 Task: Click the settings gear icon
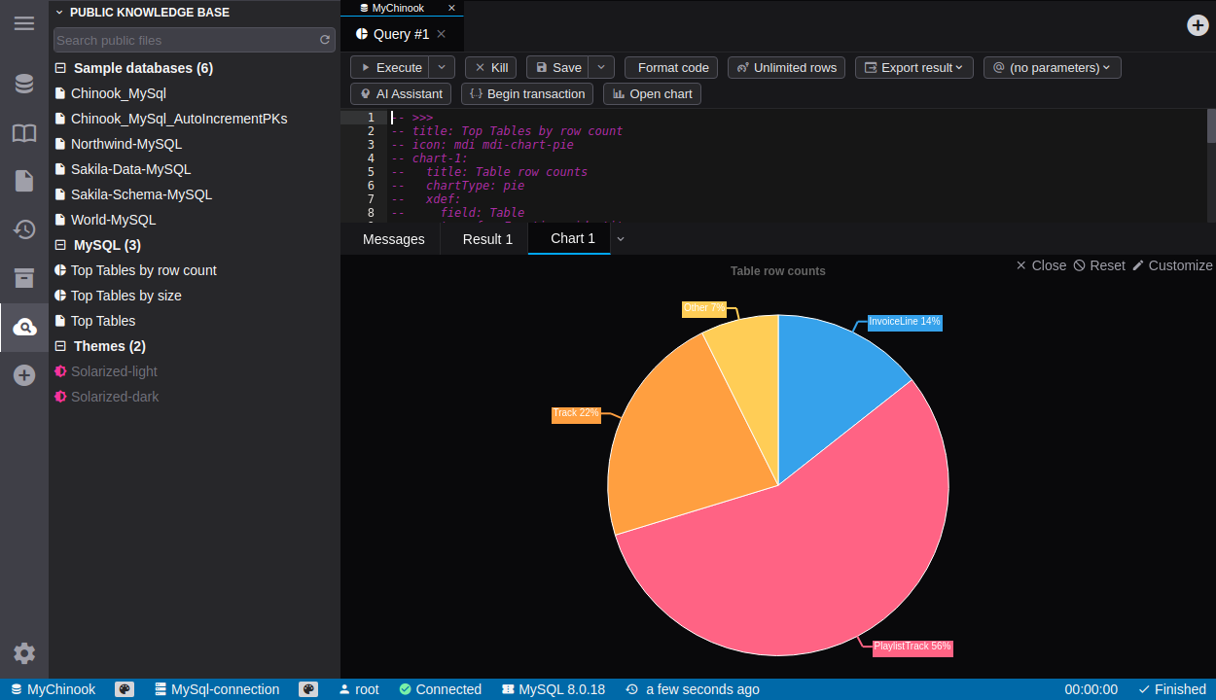tap(24, 653)
